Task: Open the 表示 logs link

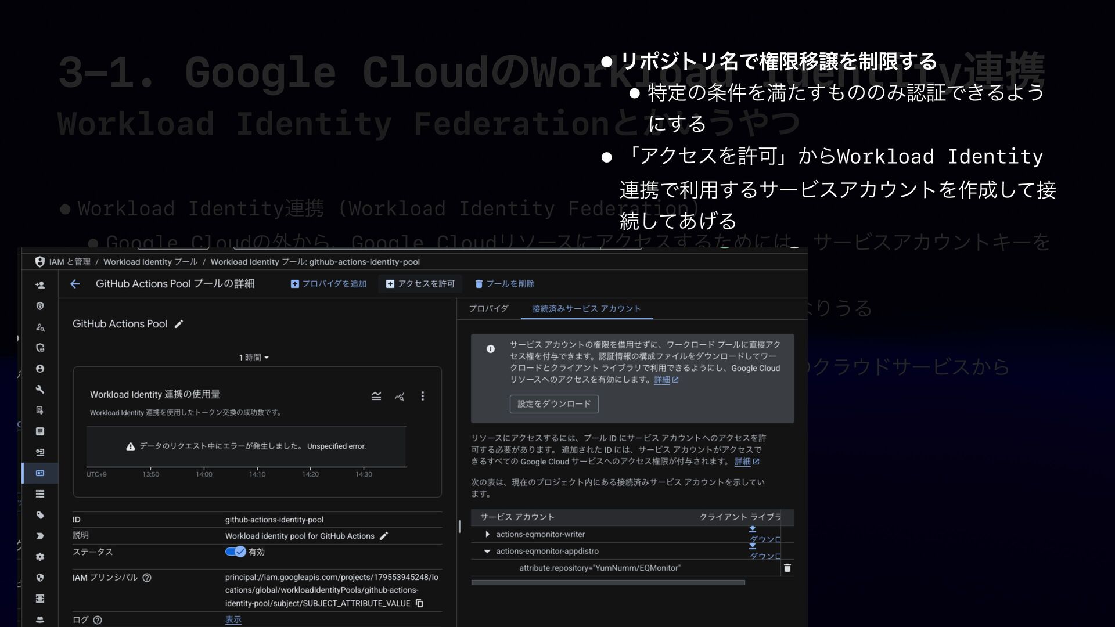Action: point(233,619)
